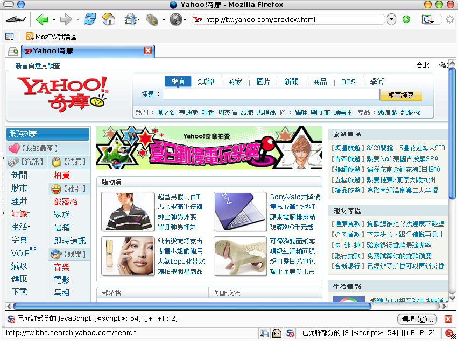Open the address bar history dropdown

coord(391,19)
